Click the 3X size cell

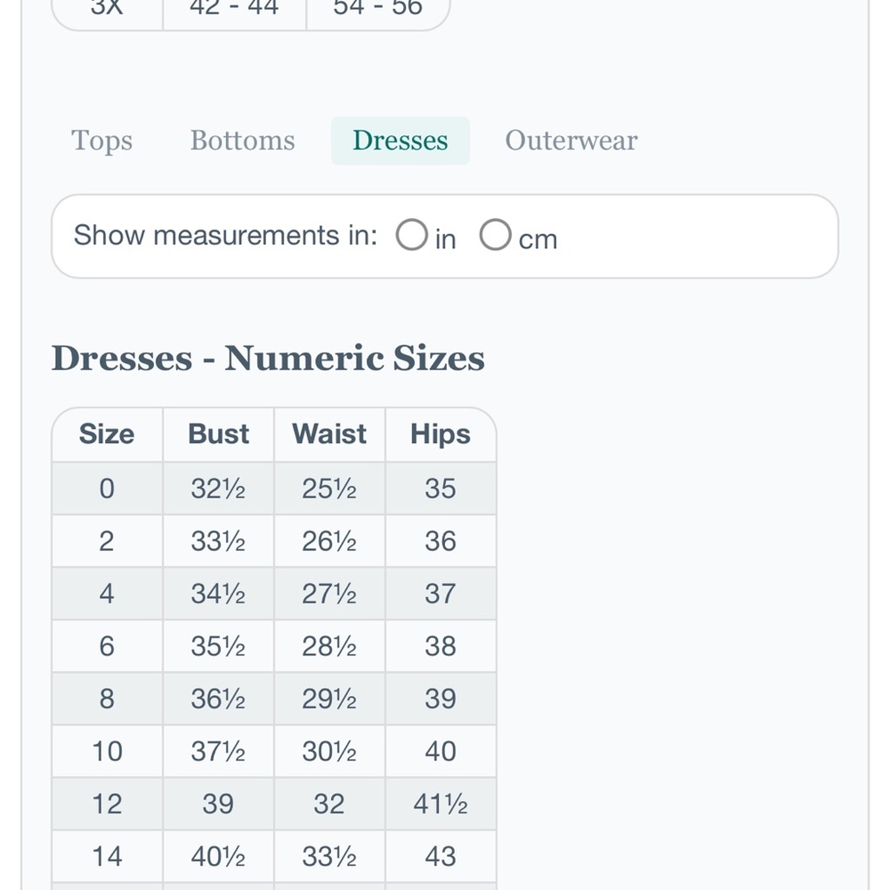[107, 9]
